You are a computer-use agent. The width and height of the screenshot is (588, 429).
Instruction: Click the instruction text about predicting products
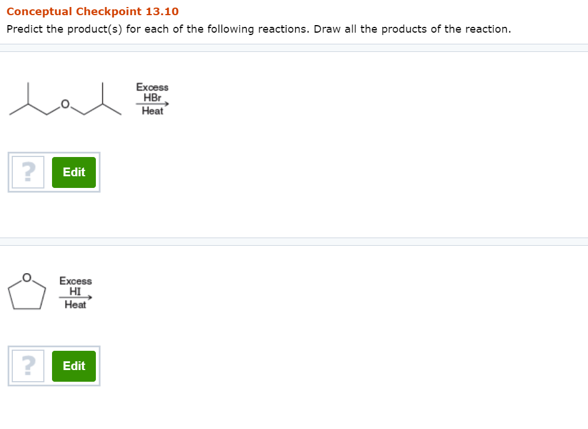coord(258,29)
